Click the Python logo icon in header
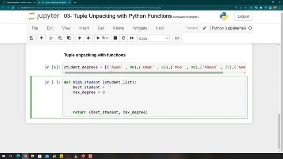 [224, 16]
